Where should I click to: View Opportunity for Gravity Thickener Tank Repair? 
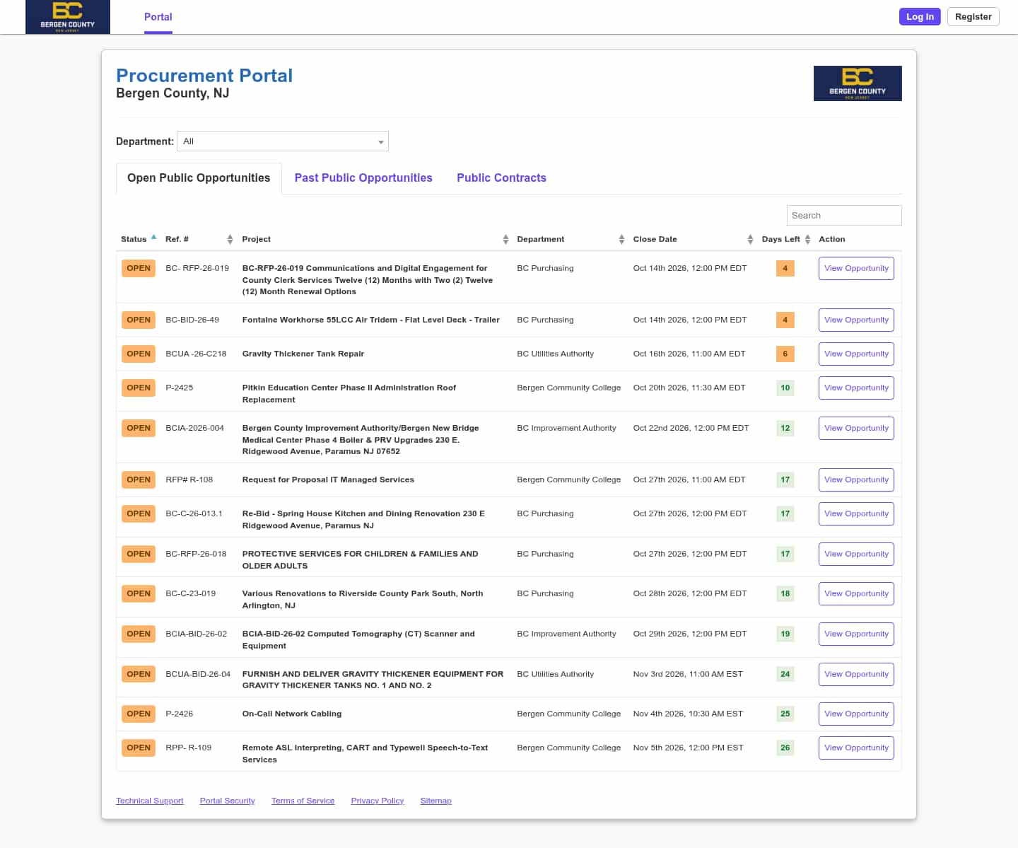(856, 354)
